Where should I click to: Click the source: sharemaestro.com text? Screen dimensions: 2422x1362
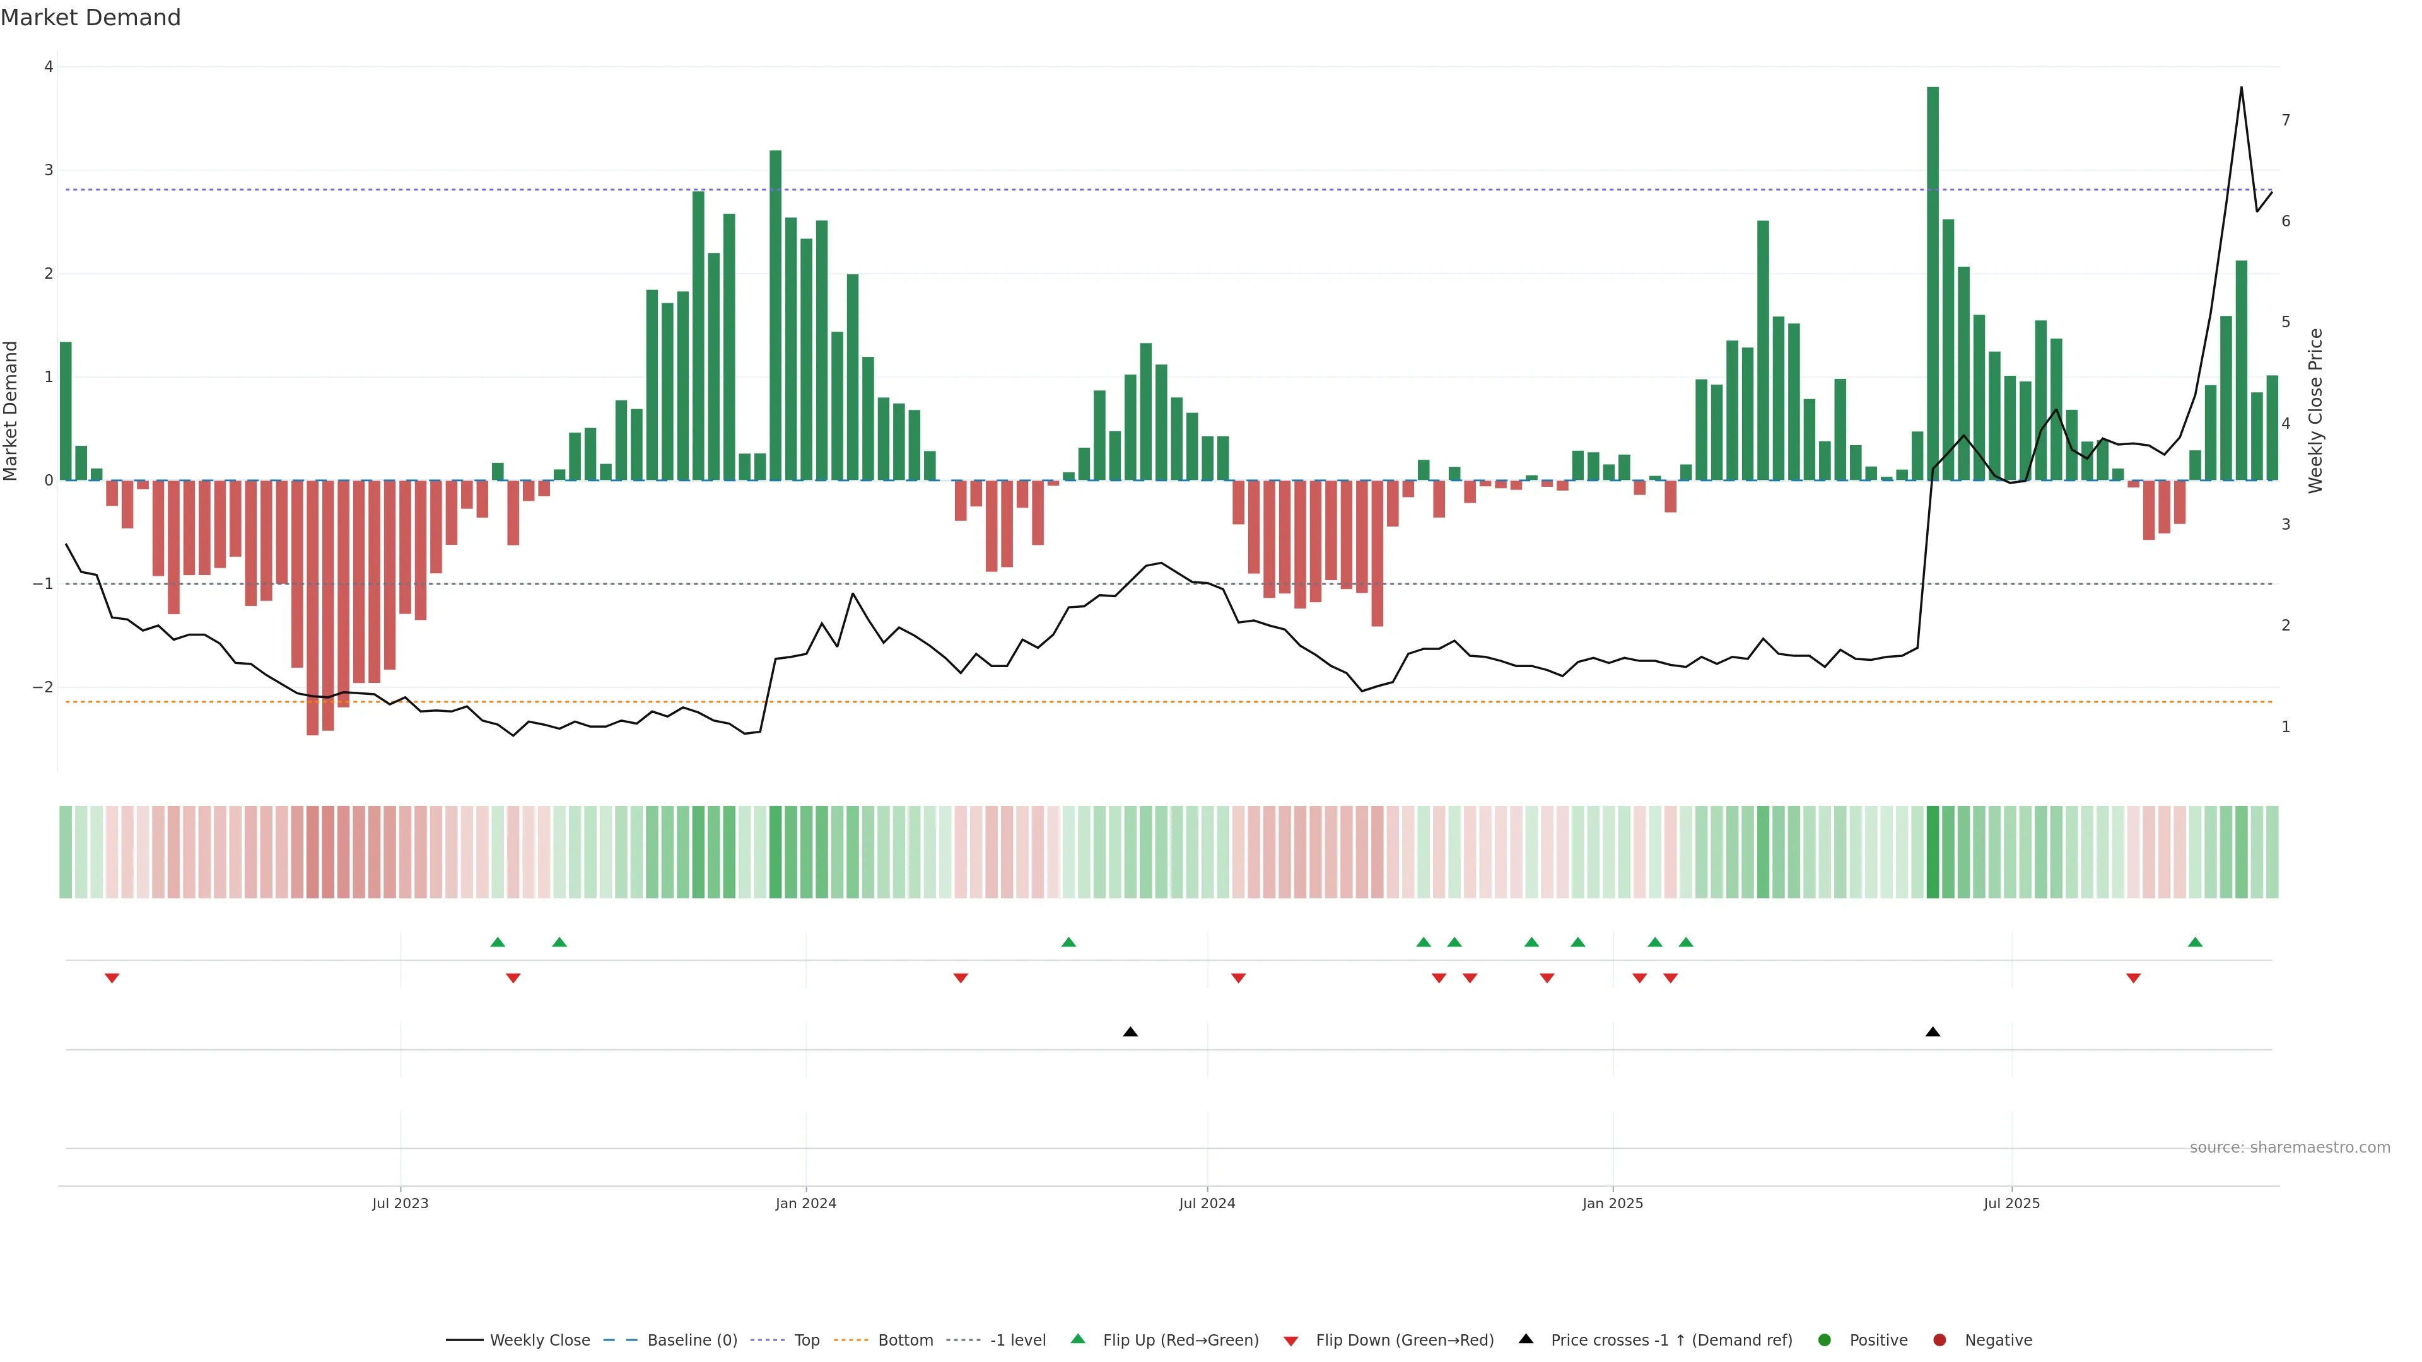pos(2290,1148)
